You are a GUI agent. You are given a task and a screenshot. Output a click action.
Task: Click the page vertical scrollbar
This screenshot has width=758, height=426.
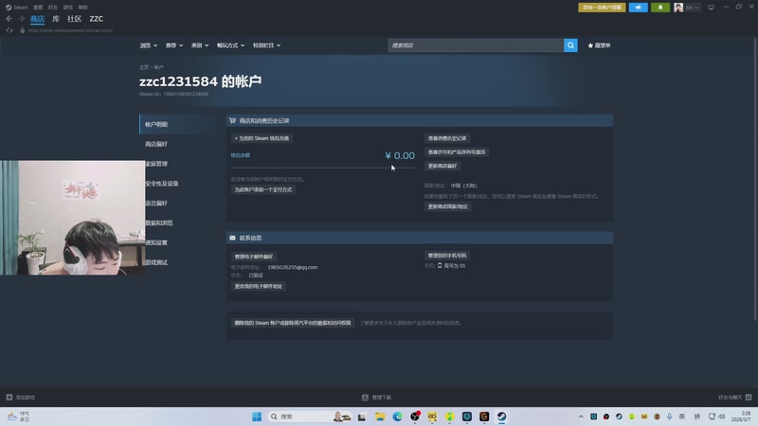tap(755, 179)
